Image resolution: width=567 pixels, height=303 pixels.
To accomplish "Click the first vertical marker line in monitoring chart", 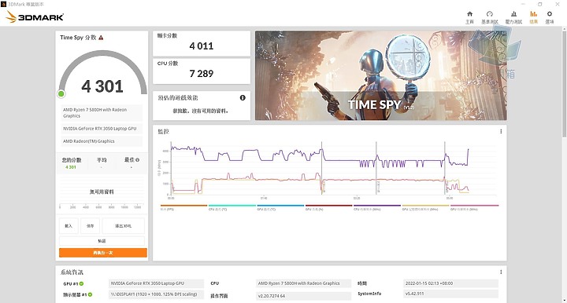I will pos(322,168).
